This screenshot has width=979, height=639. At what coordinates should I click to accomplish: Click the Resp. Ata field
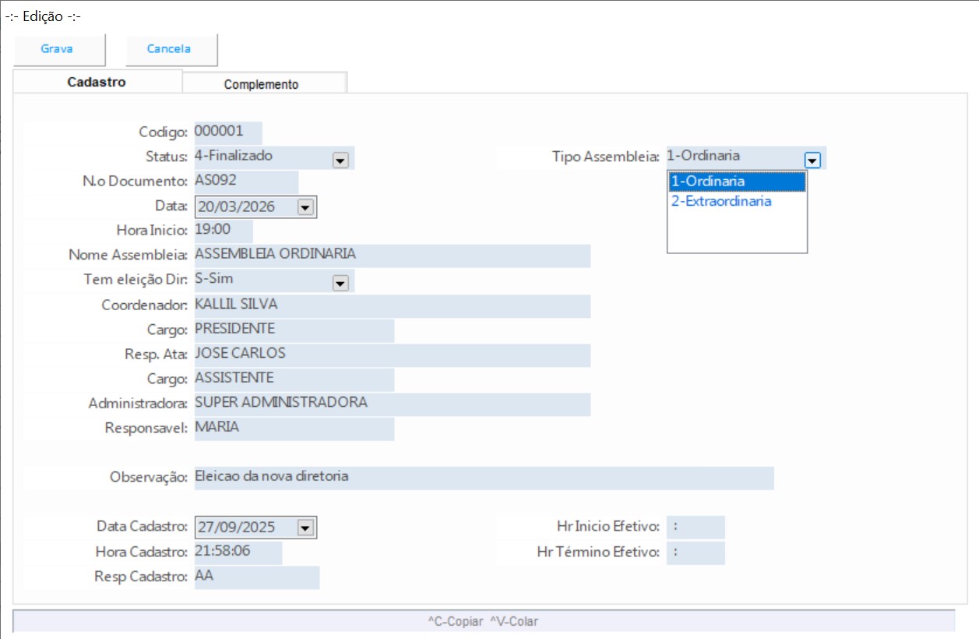tap(391, 355)
